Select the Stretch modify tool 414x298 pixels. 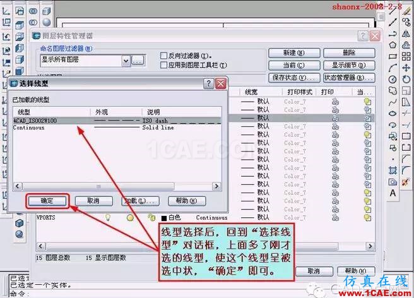(x=406, y=102)
